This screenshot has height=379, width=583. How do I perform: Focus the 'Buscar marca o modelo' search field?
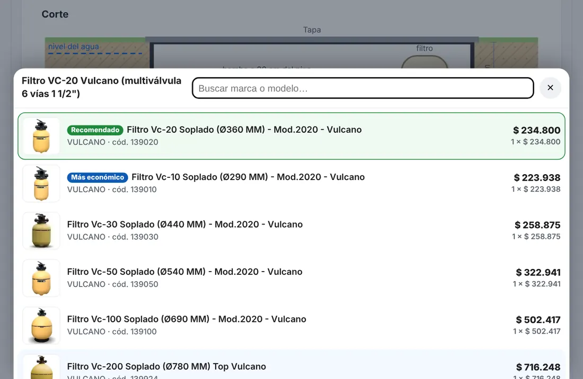(363, 88)
